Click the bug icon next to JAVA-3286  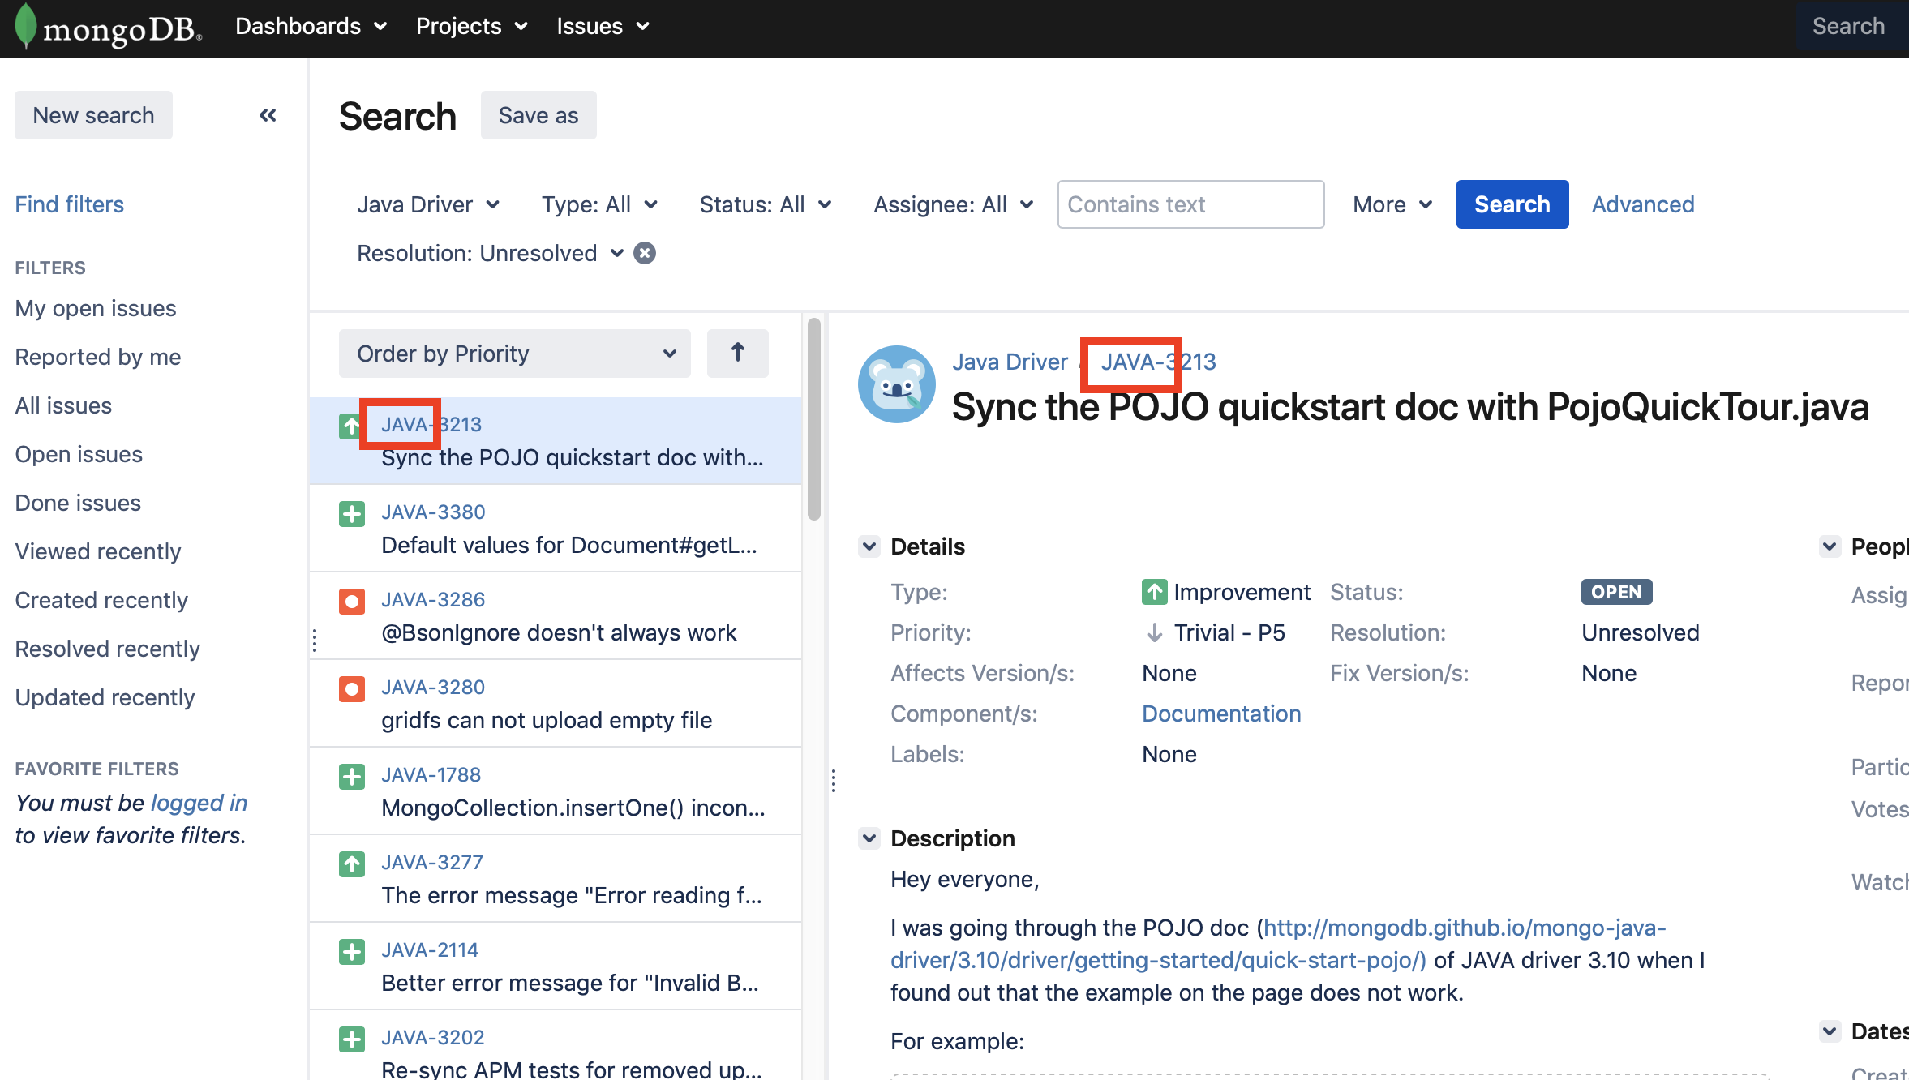(x=352, y=601)
